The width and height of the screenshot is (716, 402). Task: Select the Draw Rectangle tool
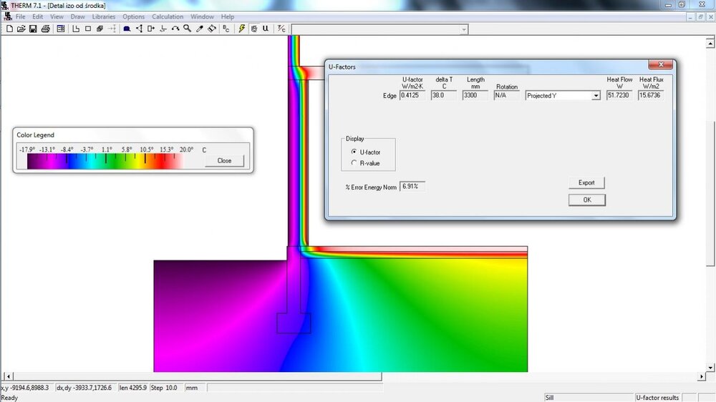(88, 29)
